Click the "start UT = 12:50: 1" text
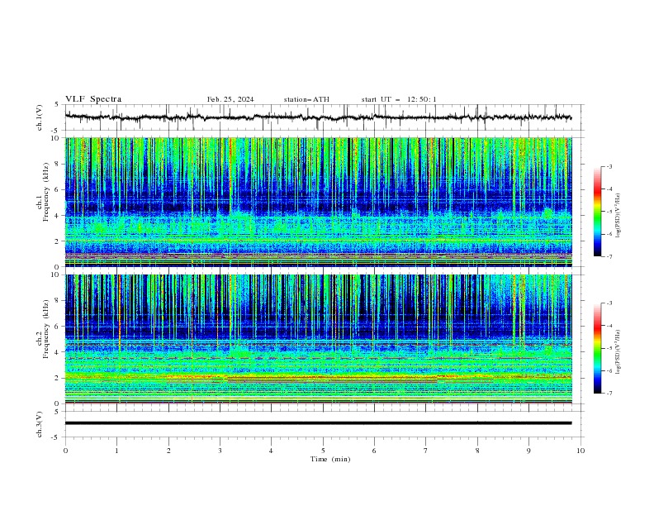The height and width of the screenshot is (506, 654). (x=399, y=99)
